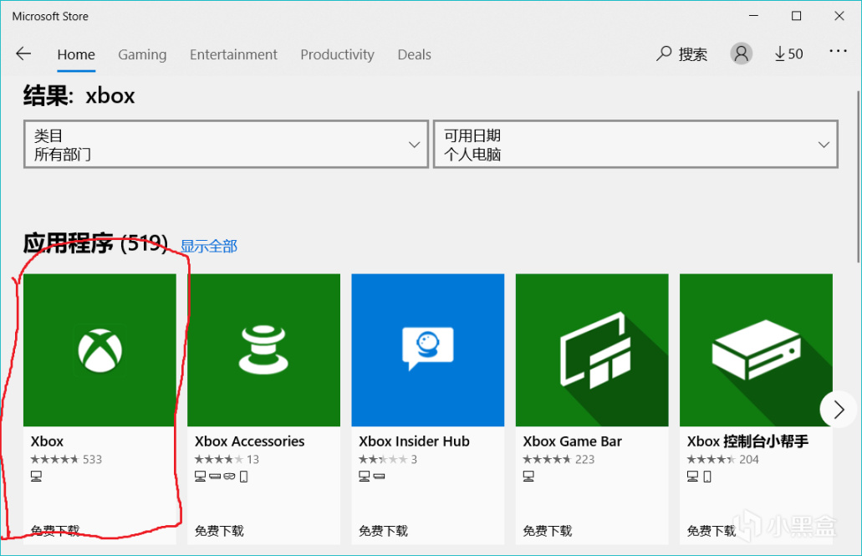Open Xbox Insider Hub tile image
The width and height of the screenshot is (862, 556).
pyautogui.click(x=428, y=349)
